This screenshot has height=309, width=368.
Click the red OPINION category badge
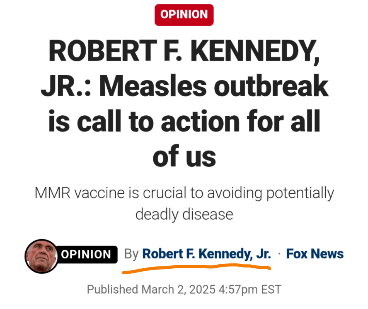pos(184,15)
